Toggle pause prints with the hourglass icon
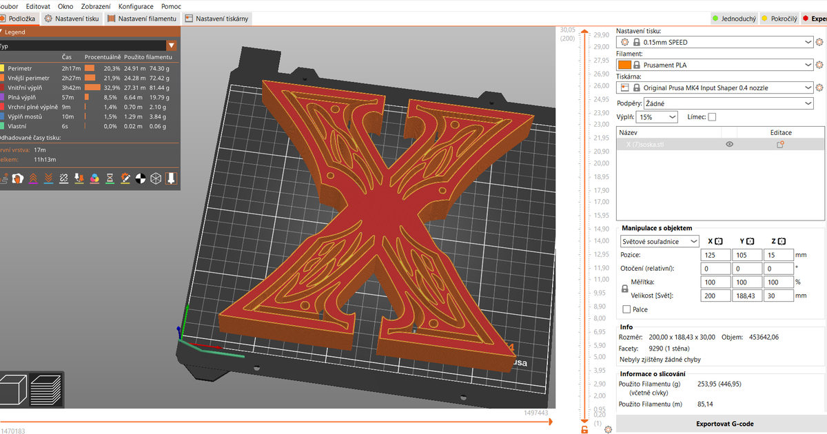827x434 pixels. coord(109,178)
